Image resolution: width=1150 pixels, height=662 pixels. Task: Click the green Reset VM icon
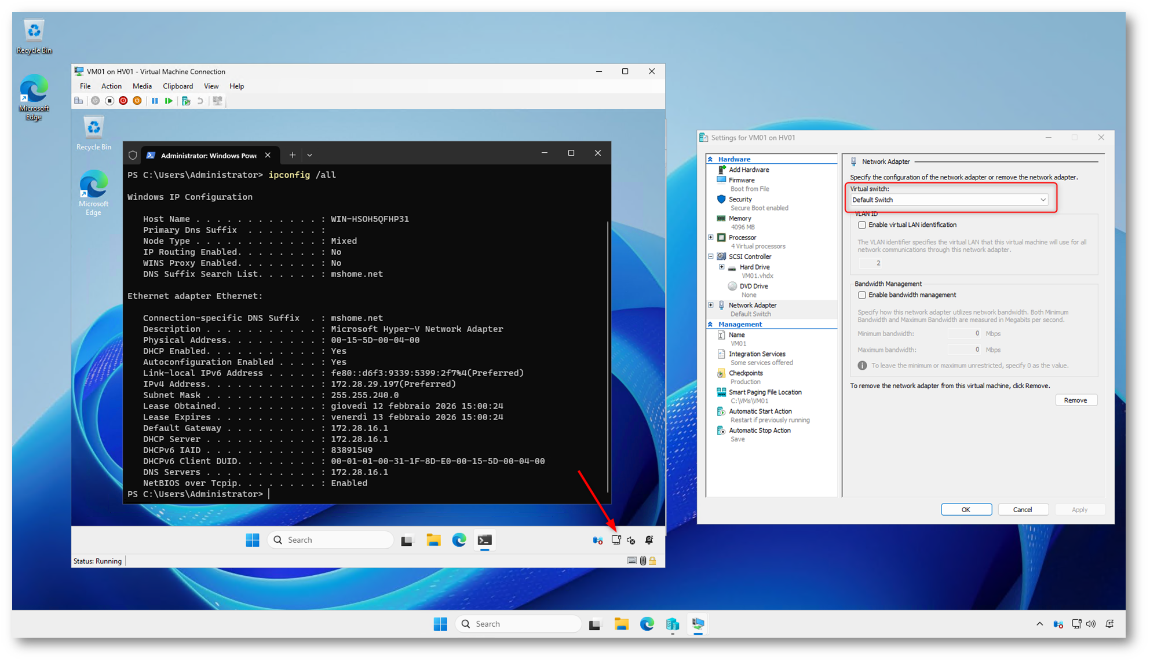click(x=169, y=101)
